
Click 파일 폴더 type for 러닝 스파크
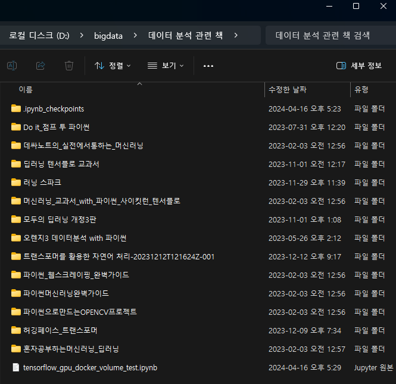(x=369, y=182)
